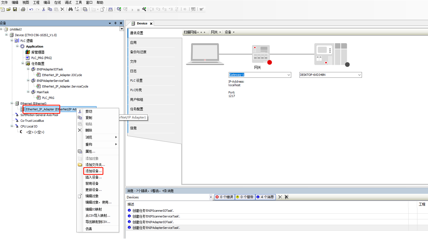This screenshot has height=240, width=428.
Task: Click the 扫描网络 button
Action: (x=195, y=32)
